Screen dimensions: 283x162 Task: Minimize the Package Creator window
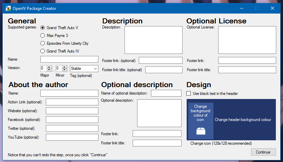pyautogui.click(x=241, y=8)
